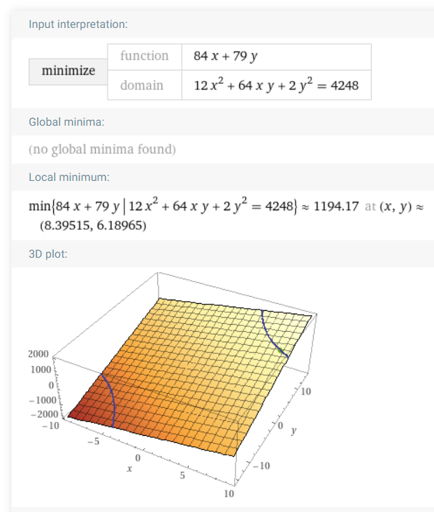The image size is (434, 512).
Task: Open the "Local minimum:" pod heading
Action: coord(69,177)
